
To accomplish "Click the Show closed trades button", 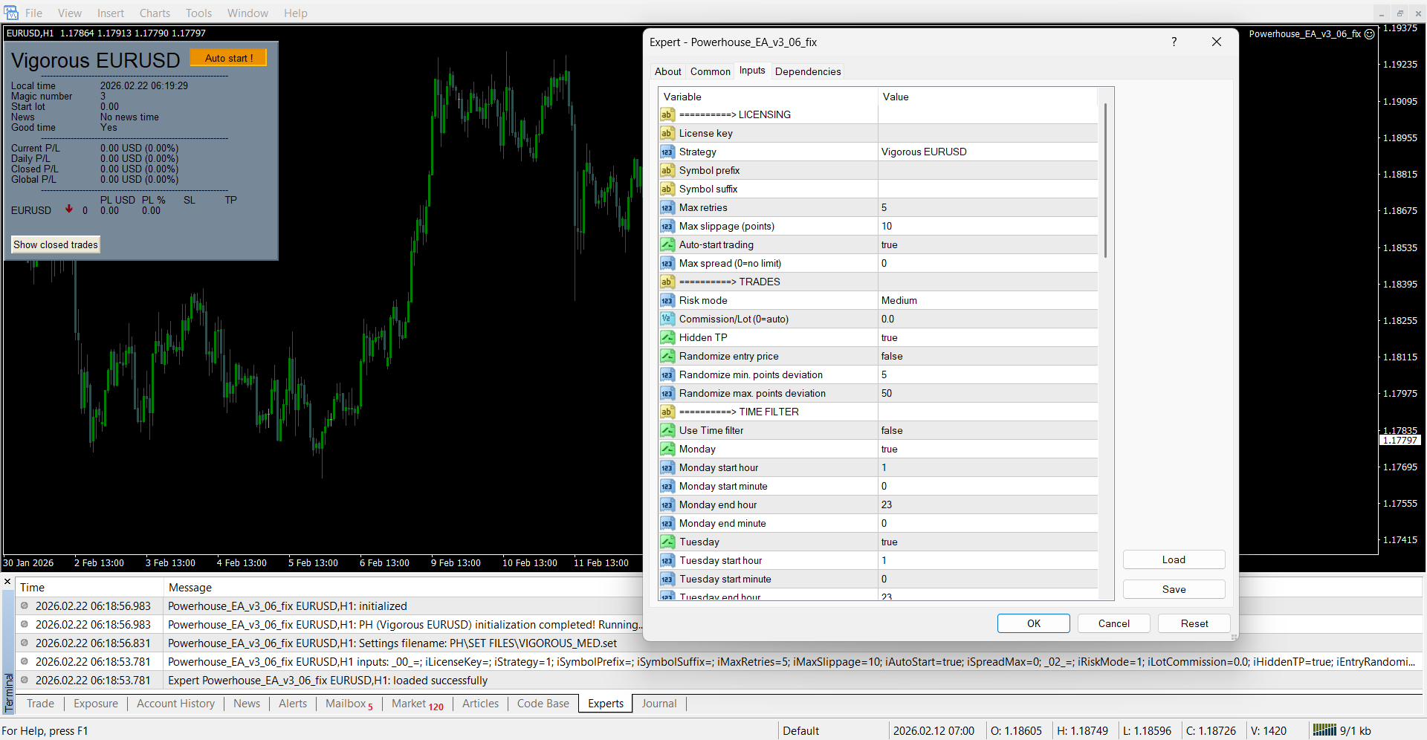I will point(56,245).
